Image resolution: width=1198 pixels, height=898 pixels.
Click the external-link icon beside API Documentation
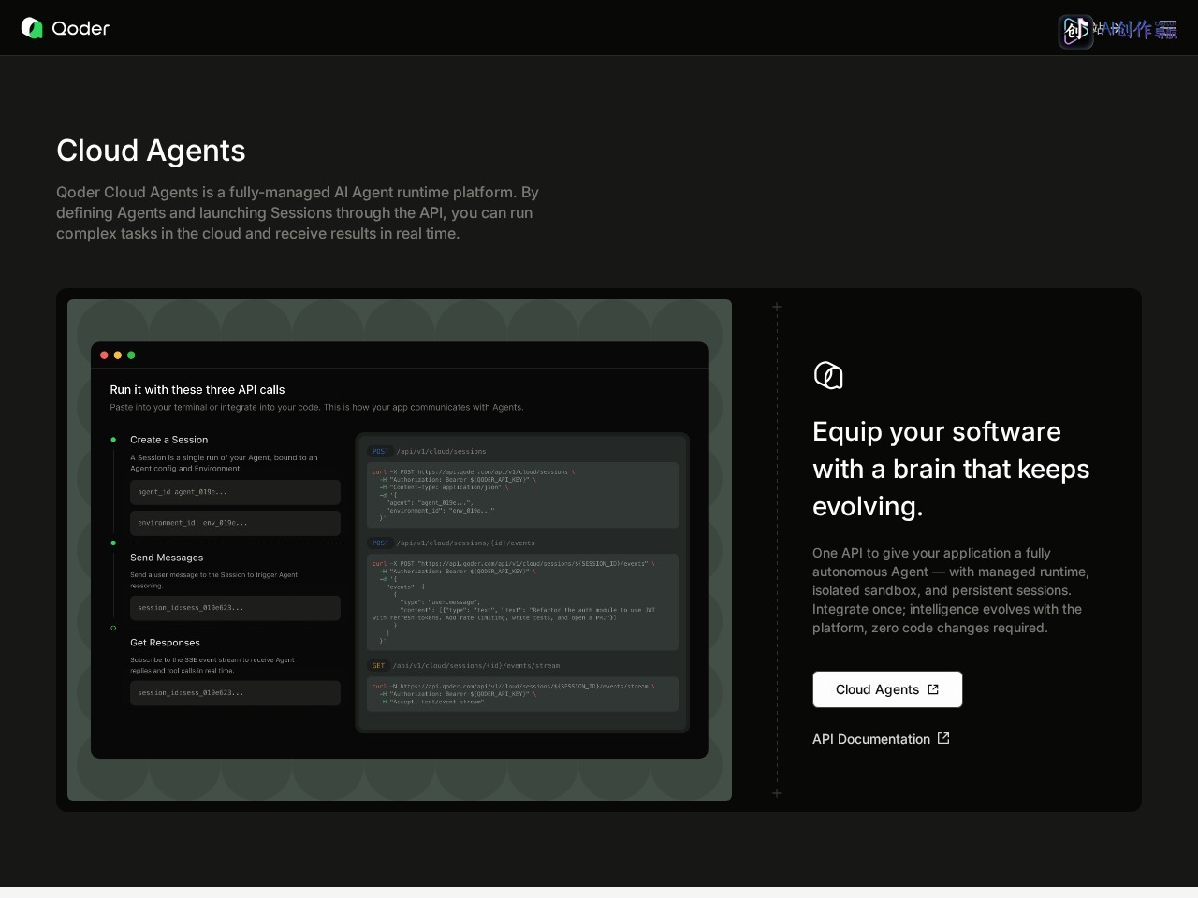click(x=943, y=738)
